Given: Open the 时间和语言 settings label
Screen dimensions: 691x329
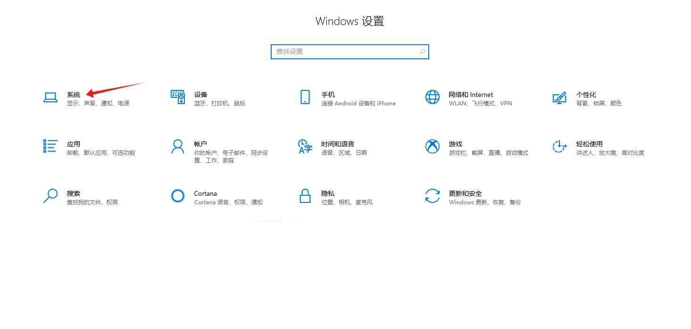Looking at the screenshot, I should tap(338, 144).
